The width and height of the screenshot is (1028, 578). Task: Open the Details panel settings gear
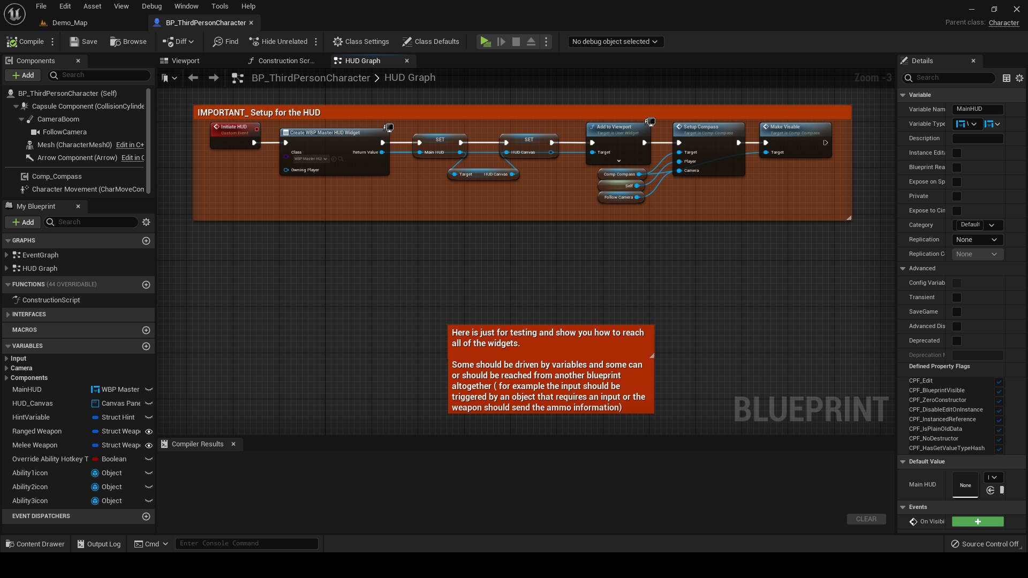coord(1019,78)
